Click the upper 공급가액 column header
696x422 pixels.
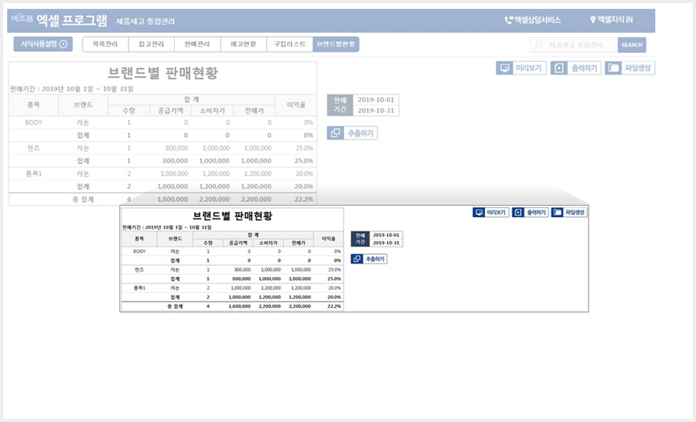(171, 111)
